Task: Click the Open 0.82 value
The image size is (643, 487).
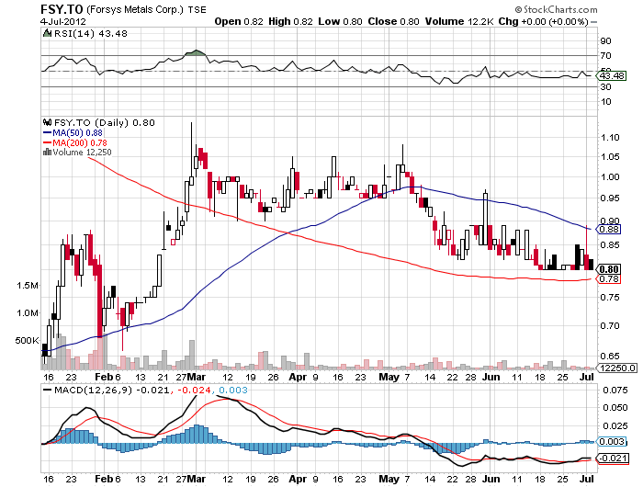Action: (239, 21)
